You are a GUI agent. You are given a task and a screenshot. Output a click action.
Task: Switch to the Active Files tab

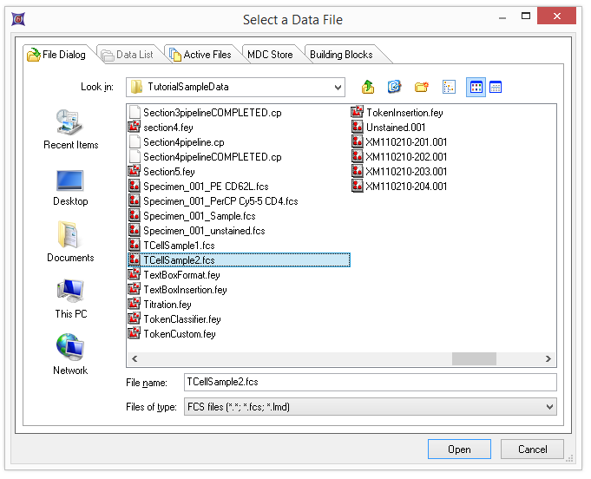tap(200, 55)
